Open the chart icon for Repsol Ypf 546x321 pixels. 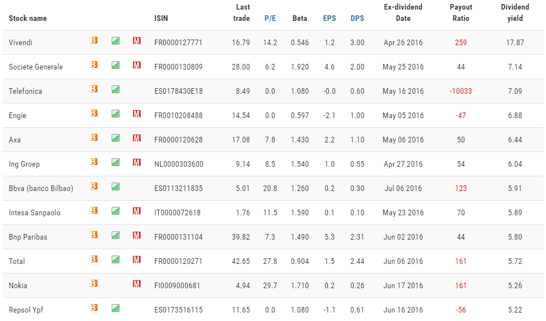[116, 308]
